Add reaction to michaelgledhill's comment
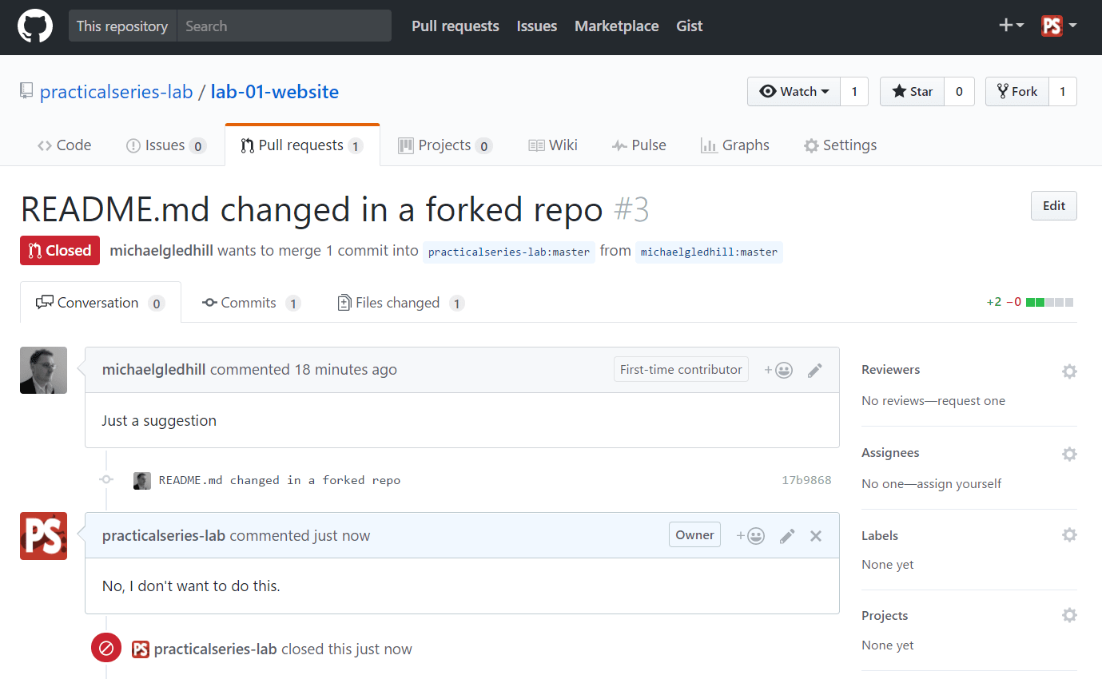This screenshot has width=1102, height=679. [x=778, y=370]
